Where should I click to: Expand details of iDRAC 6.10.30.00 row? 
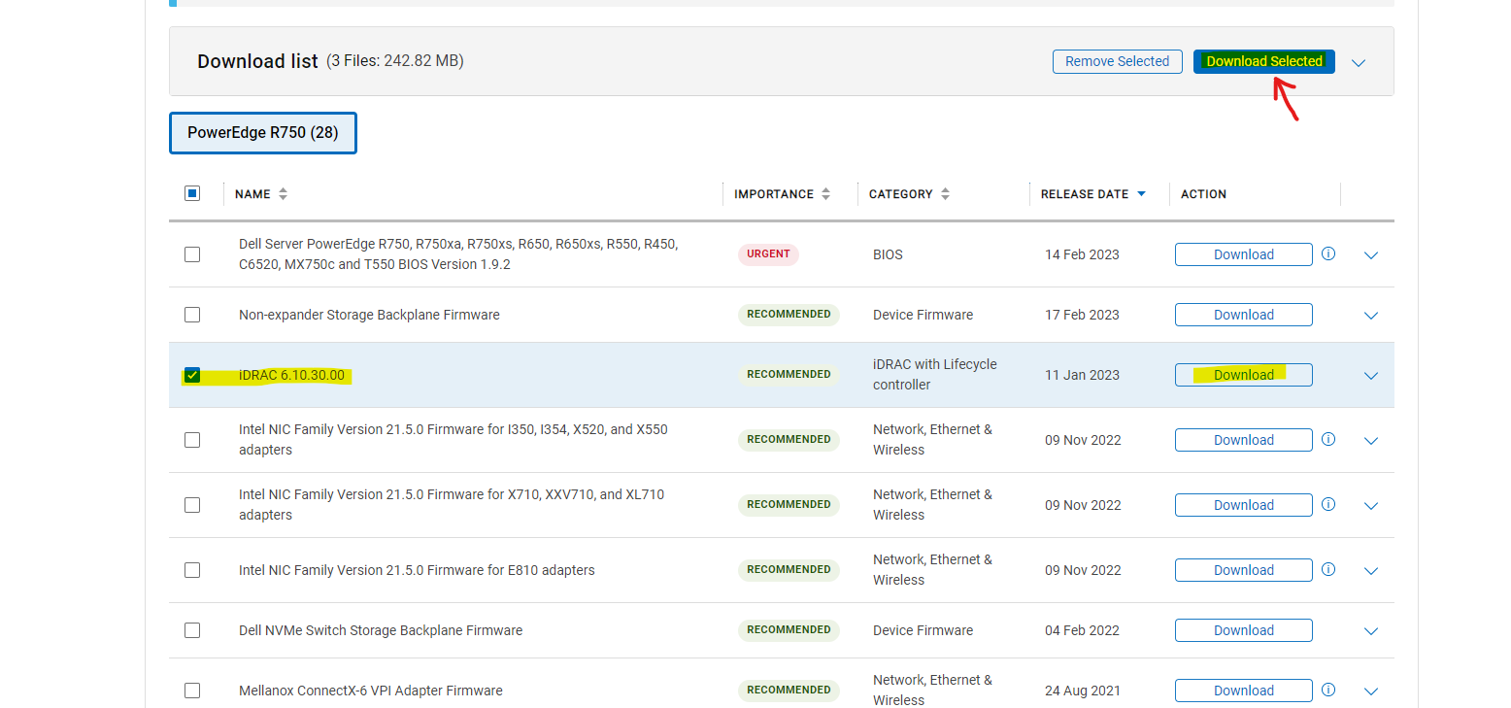click(1371, 376)
